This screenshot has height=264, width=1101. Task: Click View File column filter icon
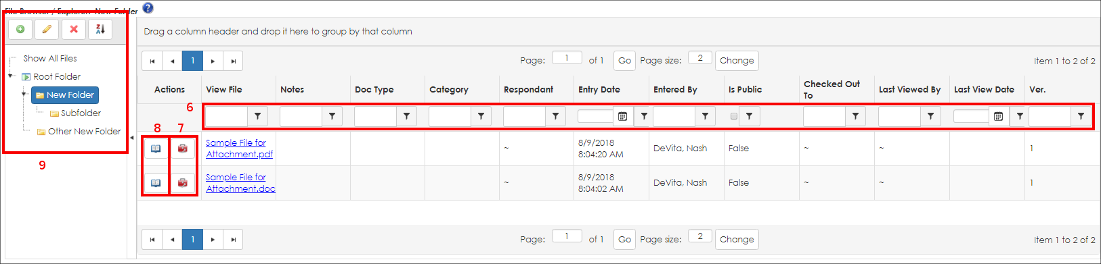[x=257, y=116]
